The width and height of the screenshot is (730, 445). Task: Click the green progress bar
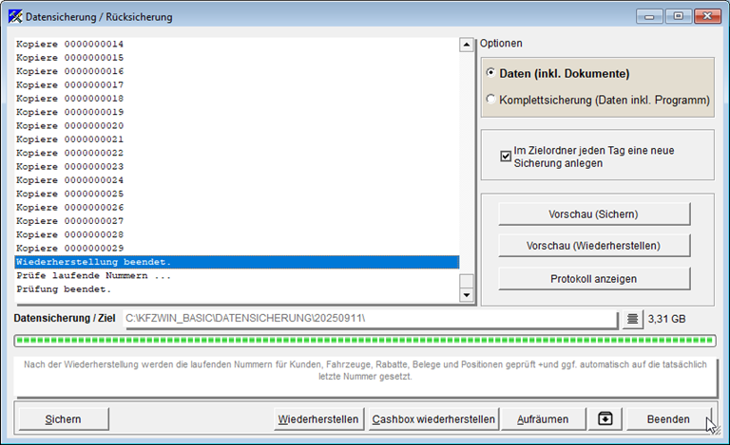(x=365, y=341)
